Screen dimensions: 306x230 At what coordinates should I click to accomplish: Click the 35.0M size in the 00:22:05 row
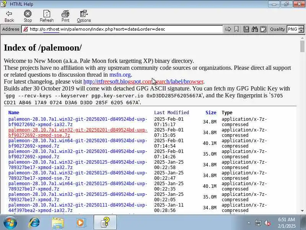(x=209, y=197)
